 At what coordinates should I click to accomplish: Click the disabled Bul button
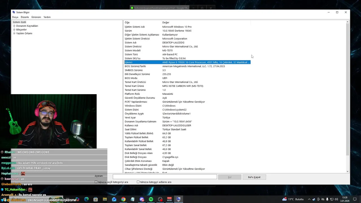[230, 177]
